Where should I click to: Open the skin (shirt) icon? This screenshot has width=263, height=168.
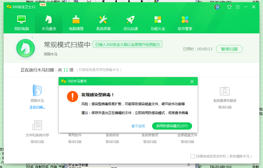[x=229, y=7]
